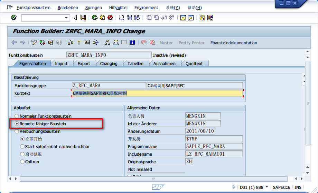
Task: Click the Check syntax icon
Action: click(x=71, y=43)
